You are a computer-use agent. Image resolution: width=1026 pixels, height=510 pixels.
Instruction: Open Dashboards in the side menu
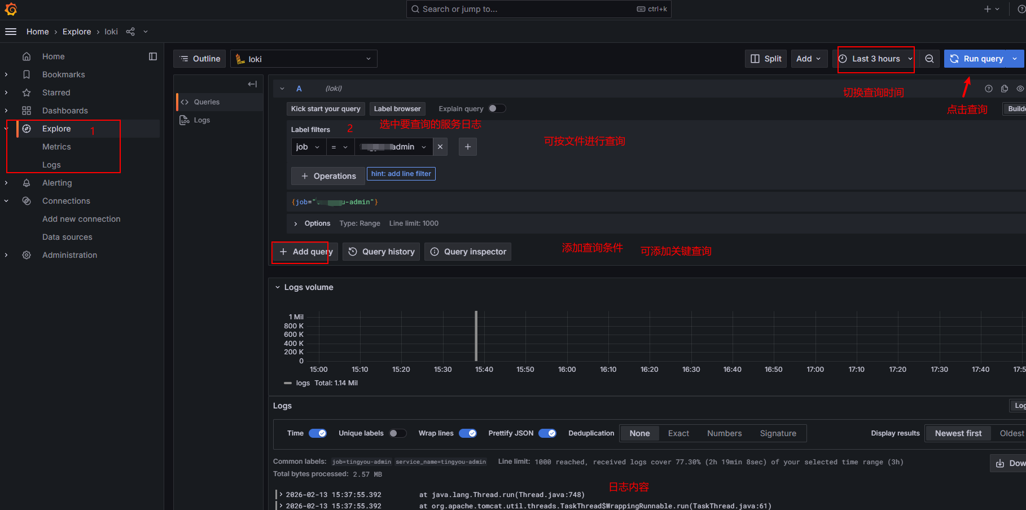[x=65, y=111]
